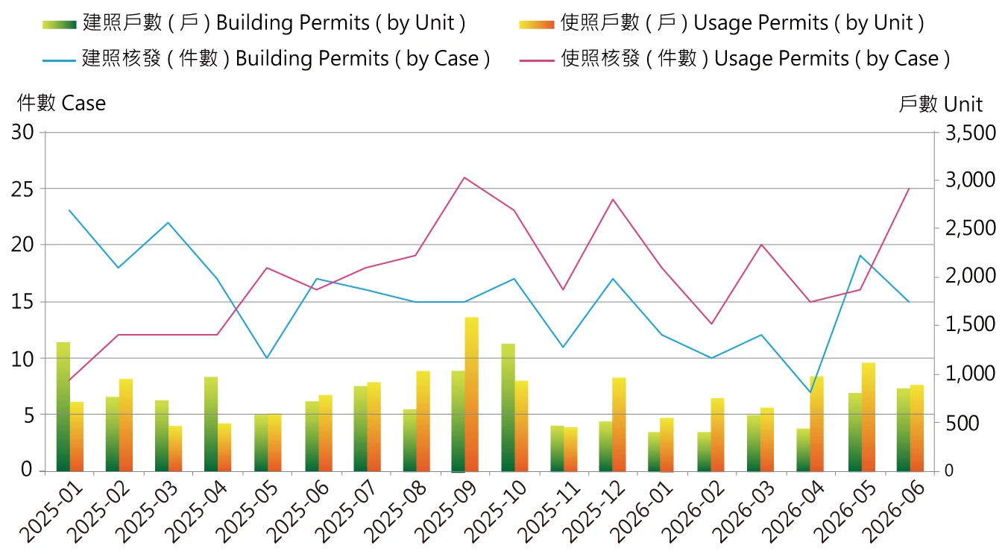Image resolution: width=1005 pixels, height=554 pixels.
Task: Click the green Building Permits by Unit legend swatch
Action: point(60,23)
